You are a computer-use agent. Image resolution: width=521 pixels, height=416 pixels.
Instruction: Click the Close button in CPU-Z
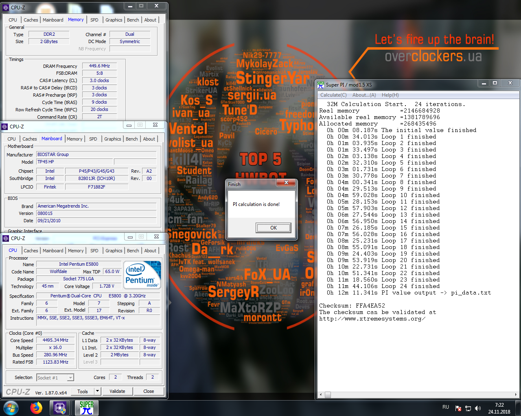(x=149, y=391)
